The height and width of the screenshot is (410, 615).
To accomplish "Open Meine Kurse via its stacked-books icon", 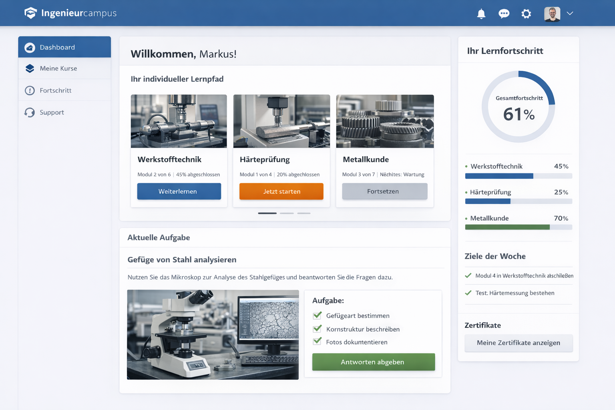I will [x=30, y=68].
